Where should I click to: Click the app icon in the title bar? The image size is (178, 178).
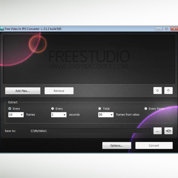(2, 29)
